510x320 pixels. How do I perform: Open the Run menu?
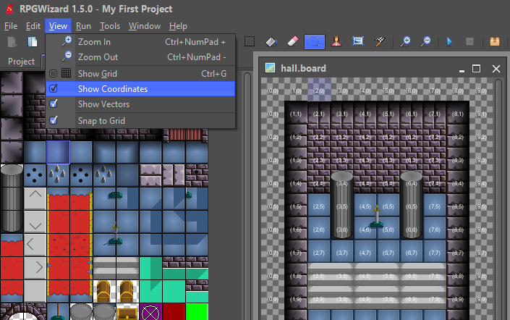coord(83,26)
